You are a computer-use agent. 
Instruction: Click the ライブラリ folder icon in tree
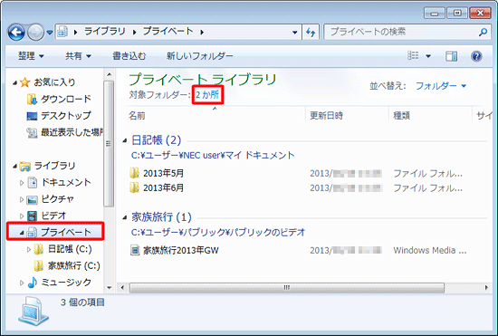coord(24,166)
